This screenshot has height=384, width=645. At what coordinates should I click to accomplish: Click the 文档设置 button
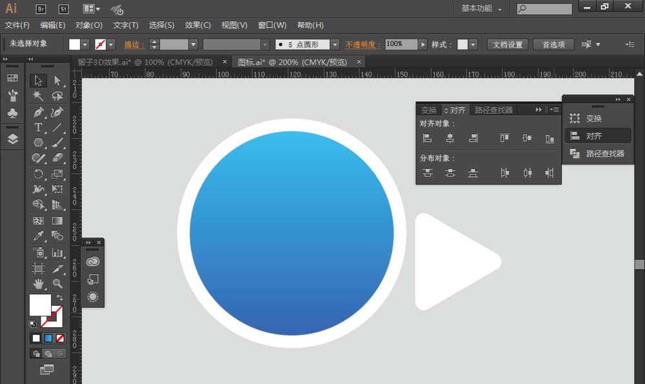(x=508, y=45)
